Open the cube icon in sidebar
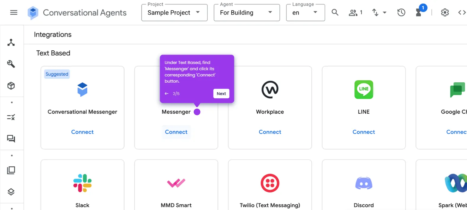Screen dimensions: 467x210 [x=11, y=86]
